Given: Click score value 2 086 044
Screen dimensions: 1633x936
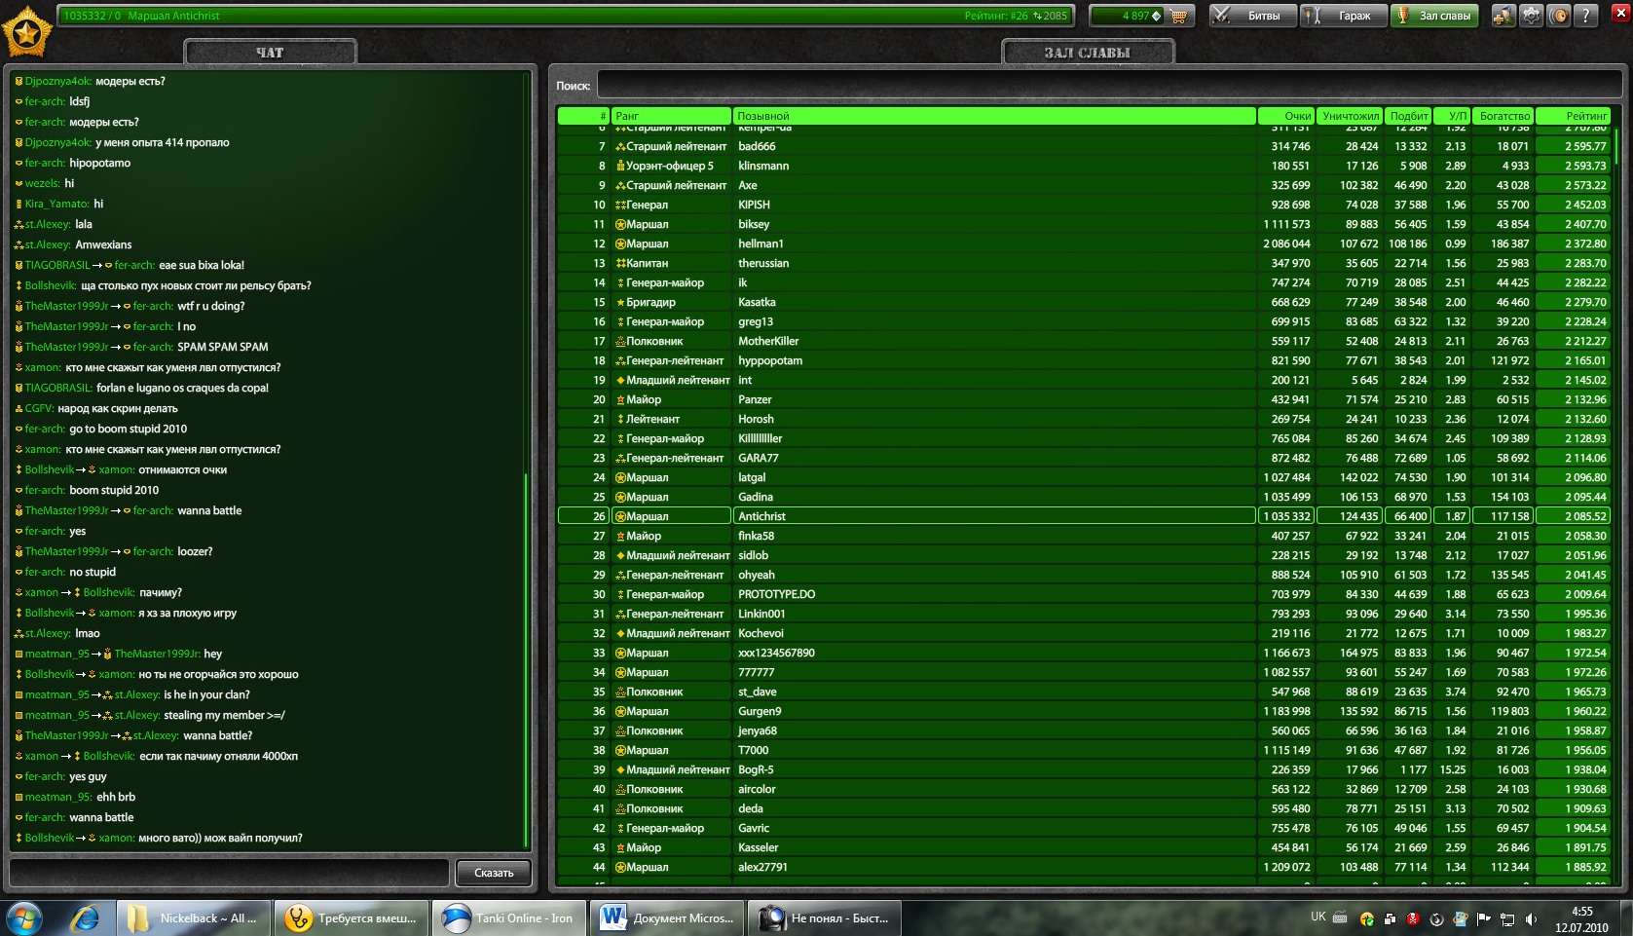Looking at the screenshot, I should 1286,243.
